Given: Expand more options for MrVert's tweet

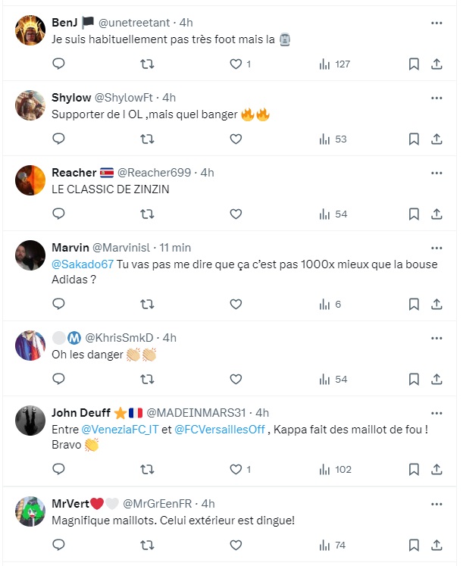Looking at the screenshot, I should click(436, 504).
